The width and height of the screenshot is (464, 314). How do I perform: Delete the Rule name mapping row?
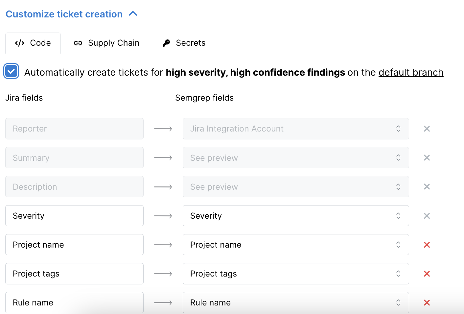(x=427, y=302)
